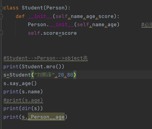Collapse the __init__ method fold marker
The image size is (152, 129).
[x=1, y=17]
